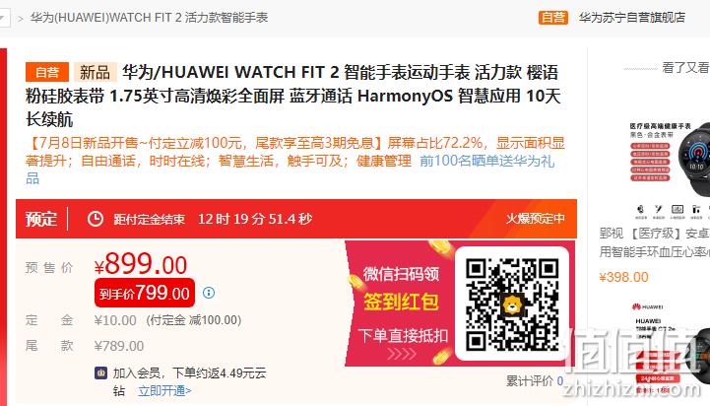This screenshot has height=406, width=710.
Task: Click the 微信扫码领签到红包 banner
Action: click(401, 303)
